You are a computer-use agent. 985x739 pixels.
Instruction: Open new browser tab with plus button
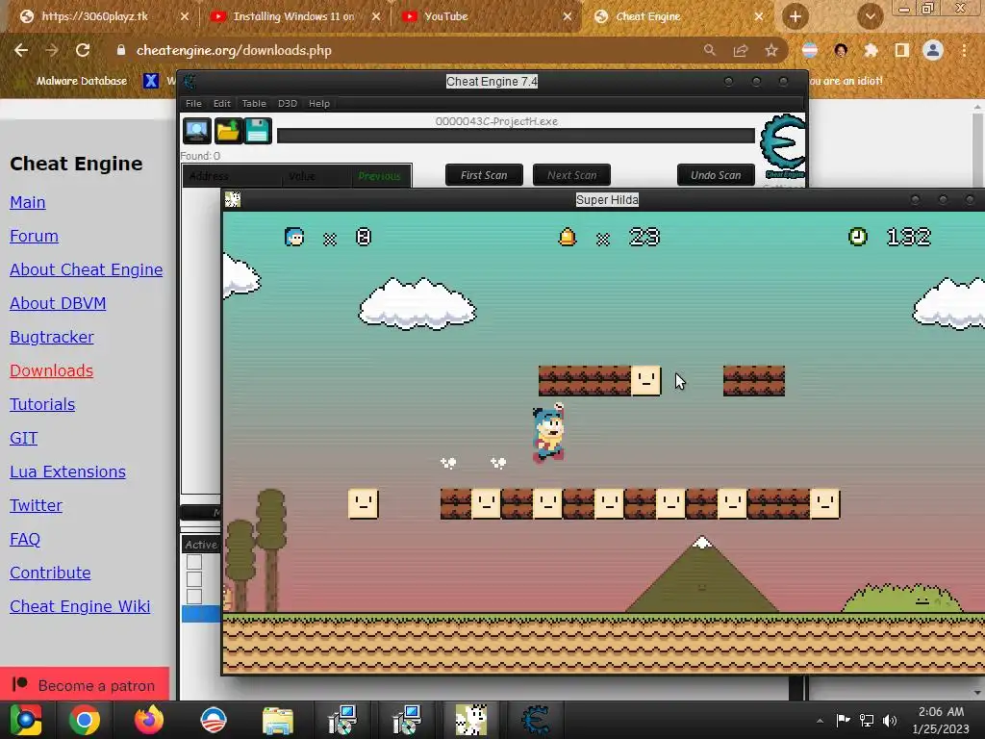coord(796,16)
